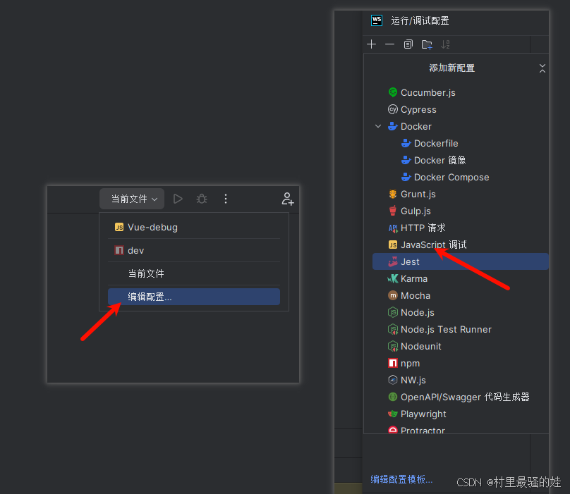Click the create new folder icon
570x494 pixels.
[427, 44]
